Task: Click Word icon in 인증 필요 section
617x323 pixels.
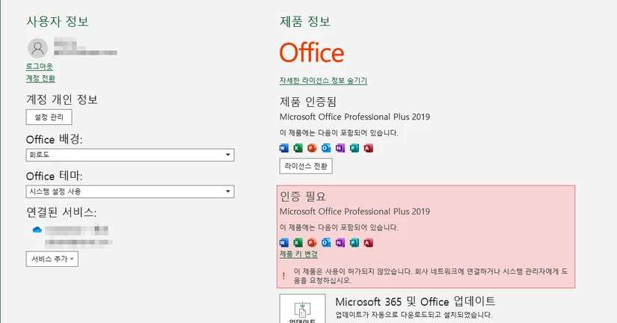Action: tap(283, 242)
